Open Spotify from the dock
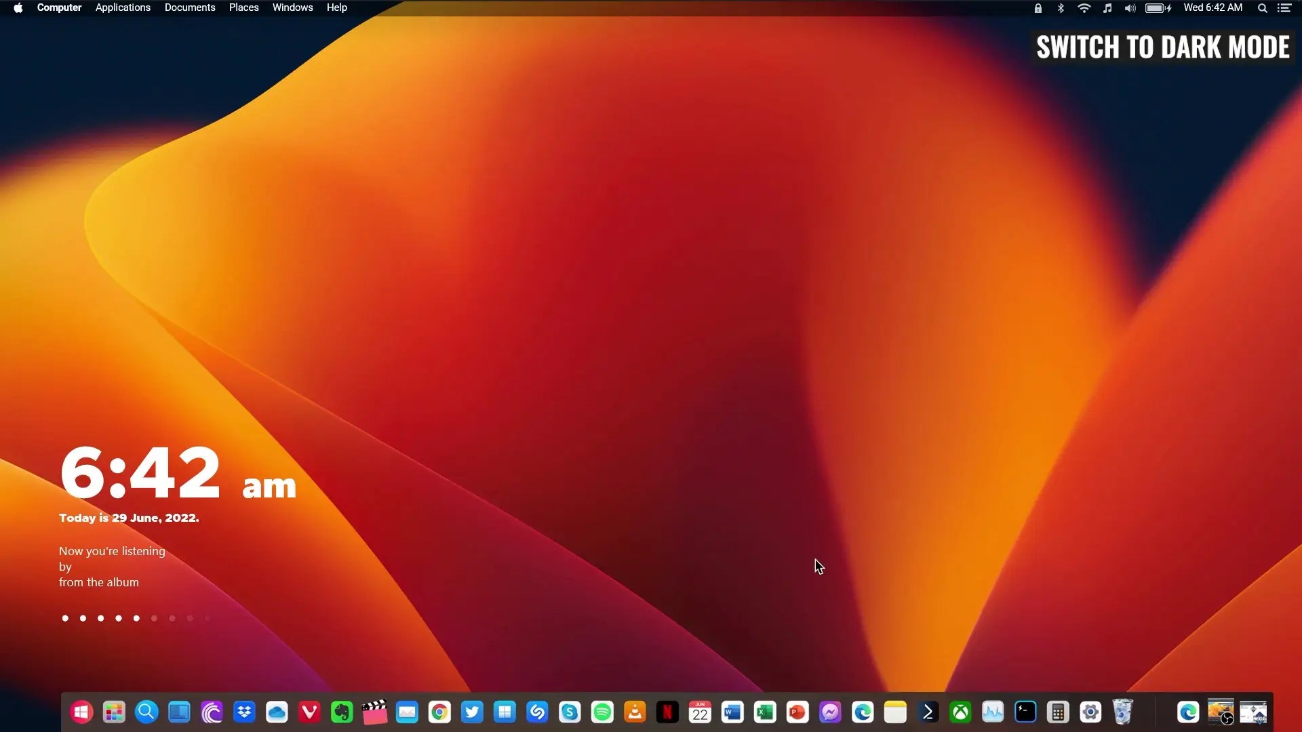Image resolution: width=1302 pixels, height=732 pixels. click(603, 712)
